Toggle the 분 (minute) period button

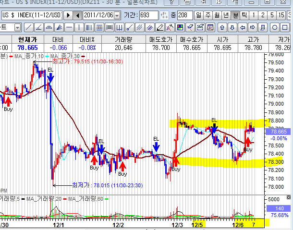236,15
